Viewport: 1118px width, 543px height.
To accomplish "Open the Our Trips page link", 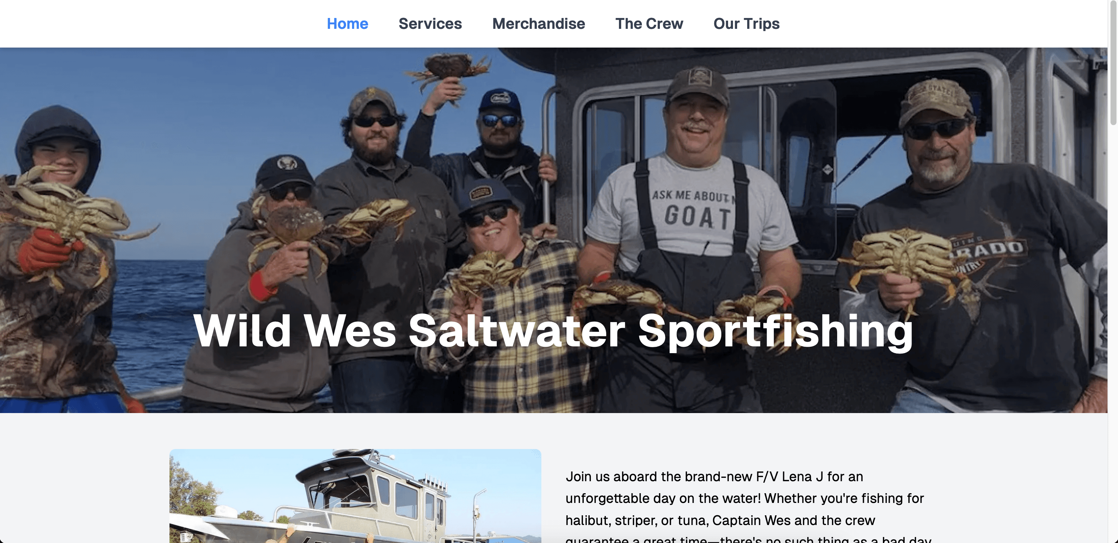I will 746,23.
